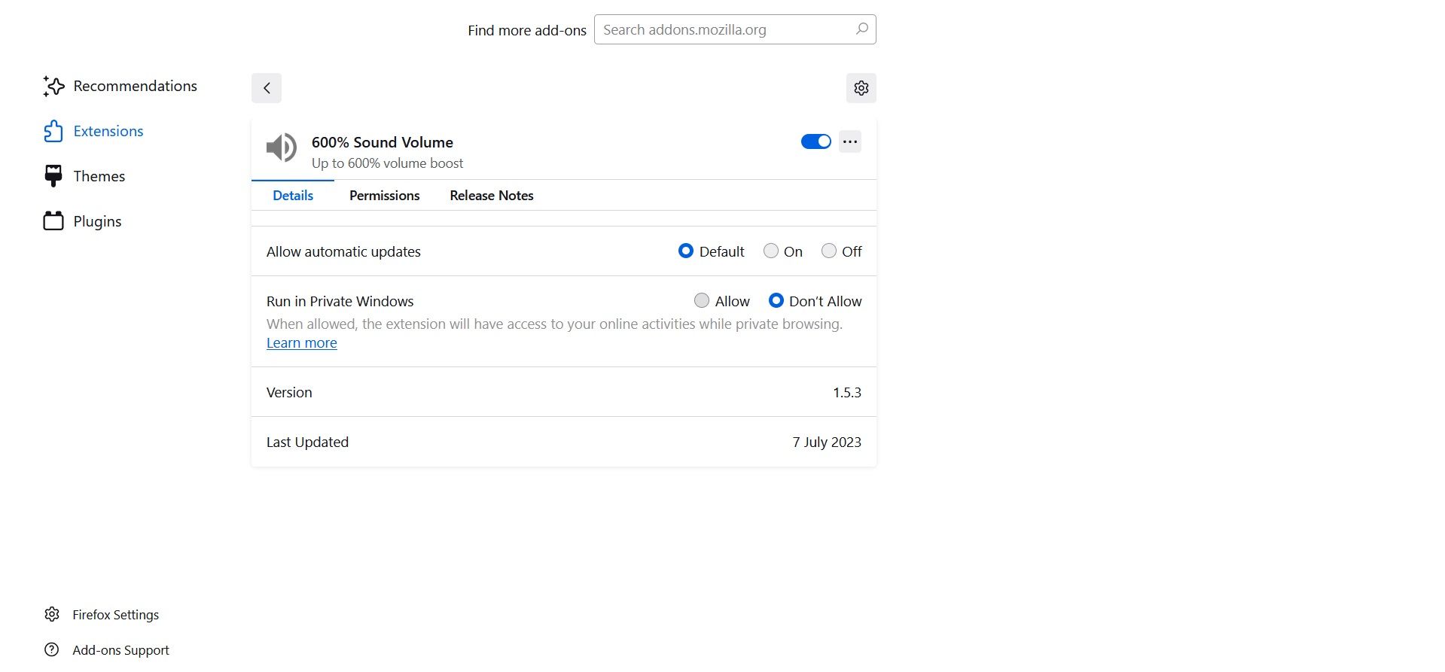Allow running in Private Windows
Screen dimensions: 1445x672
[701, 300]
